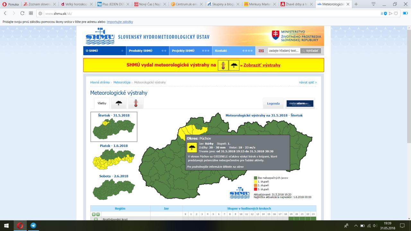Switch site language via British flag
Viewport: 411px width, 231px height.
tap(261, 51)
